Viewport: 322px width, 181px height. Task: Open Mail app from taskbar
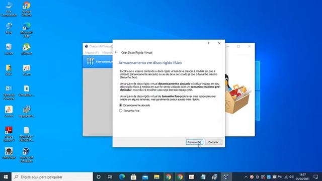pyautogui.click(x=145, y=176)
